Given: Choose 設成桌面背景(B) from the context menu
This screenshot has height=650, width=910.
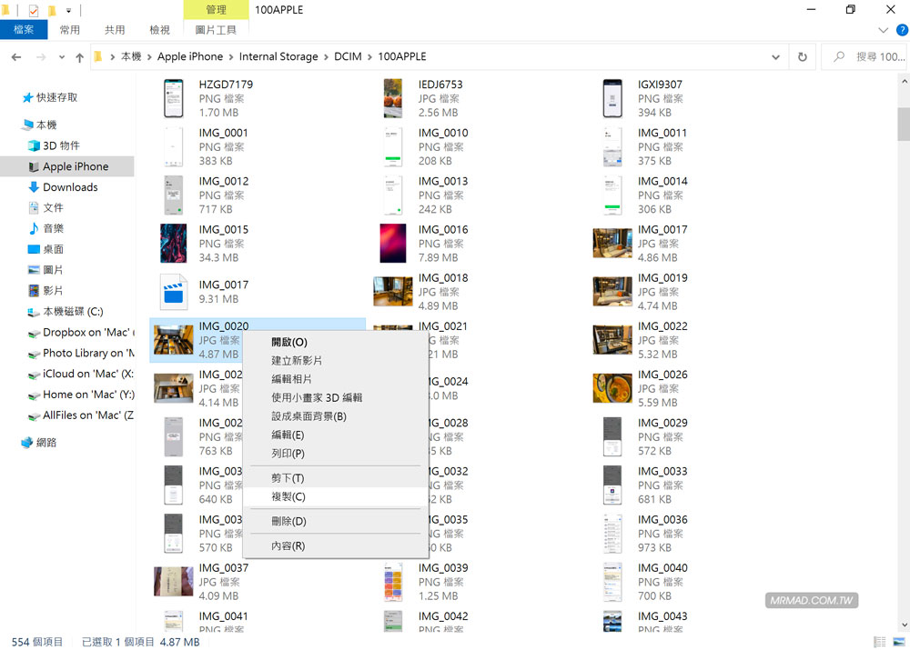Looking at the screenshot, I should pos(334,416).
